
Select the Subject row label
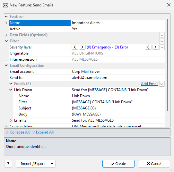point(42,108)
